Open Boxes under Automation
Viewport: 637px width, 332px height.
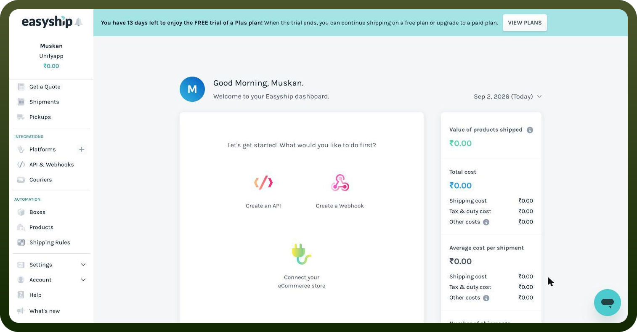tap(37, 212)
